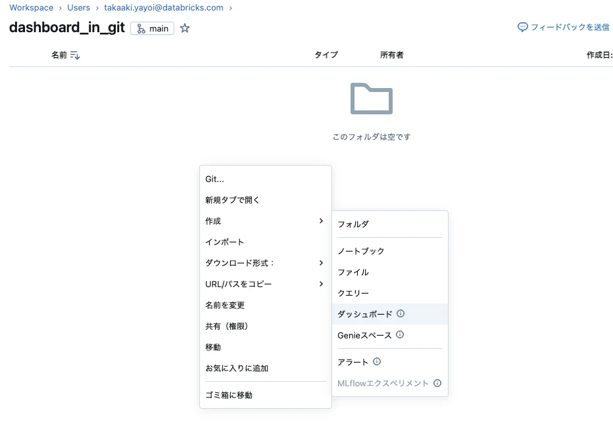Click info icon beside ダッシュボード
The image size is (613, 435).
point(401,313)
